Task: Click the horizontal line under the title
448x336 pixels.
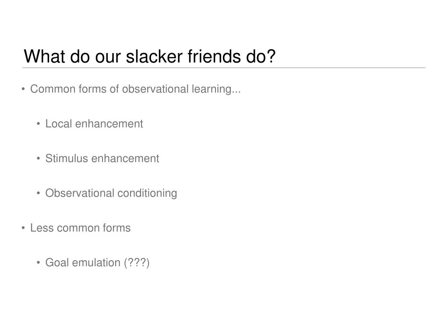Action: click(x=224, y=68)
